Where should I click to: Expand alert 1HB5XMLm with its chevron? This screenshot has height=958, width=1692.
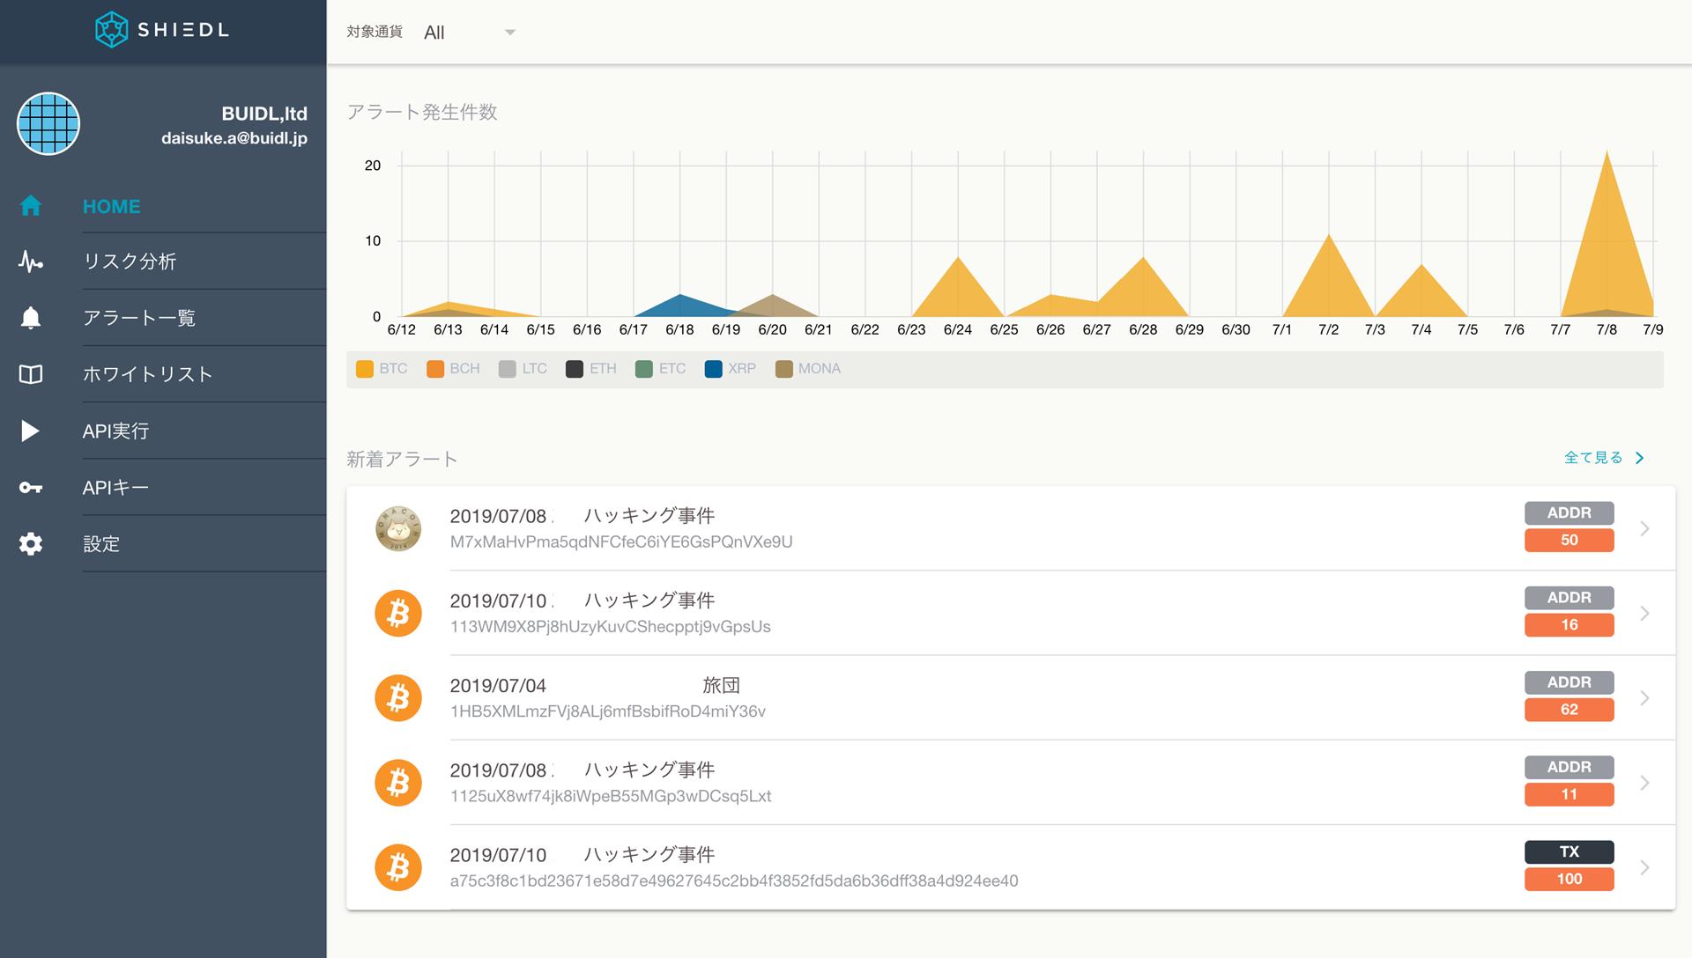click(1644, 697)
